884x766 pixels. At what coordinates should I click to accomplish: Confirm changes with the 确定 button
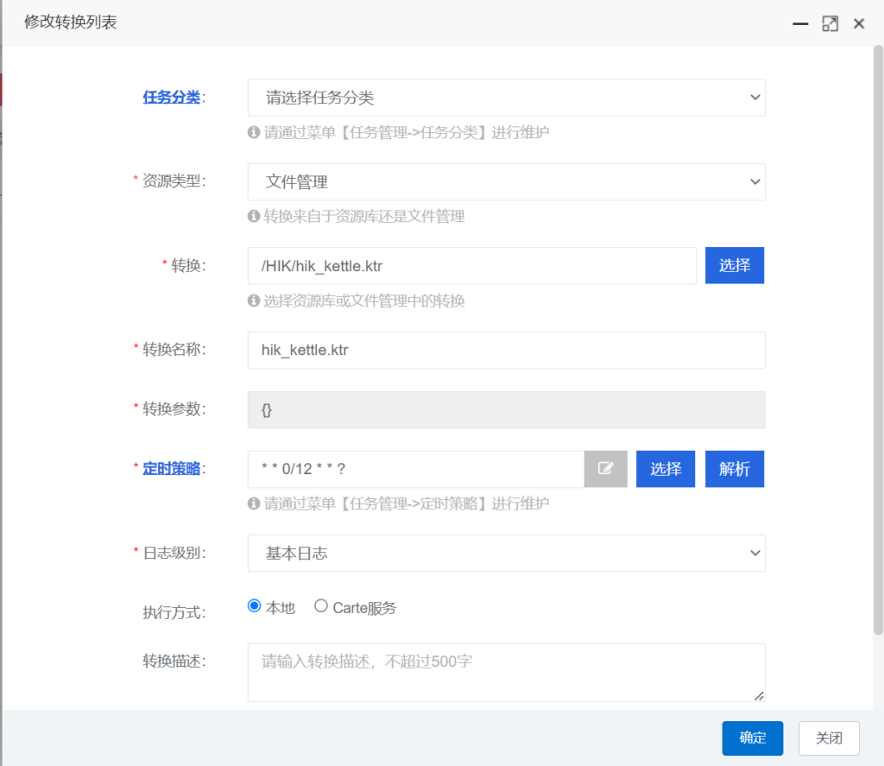(753, 738)
